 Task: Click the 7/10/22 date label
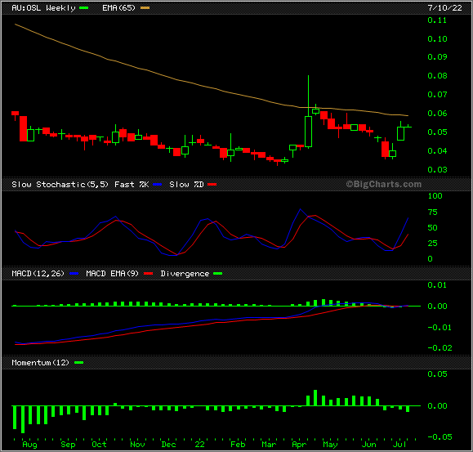click(x=445, y=8)
